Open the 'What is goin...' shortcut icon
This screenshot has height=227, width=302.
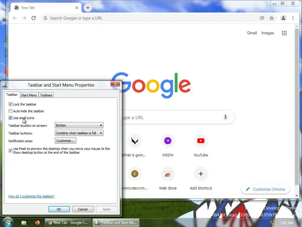coord(134,141)
